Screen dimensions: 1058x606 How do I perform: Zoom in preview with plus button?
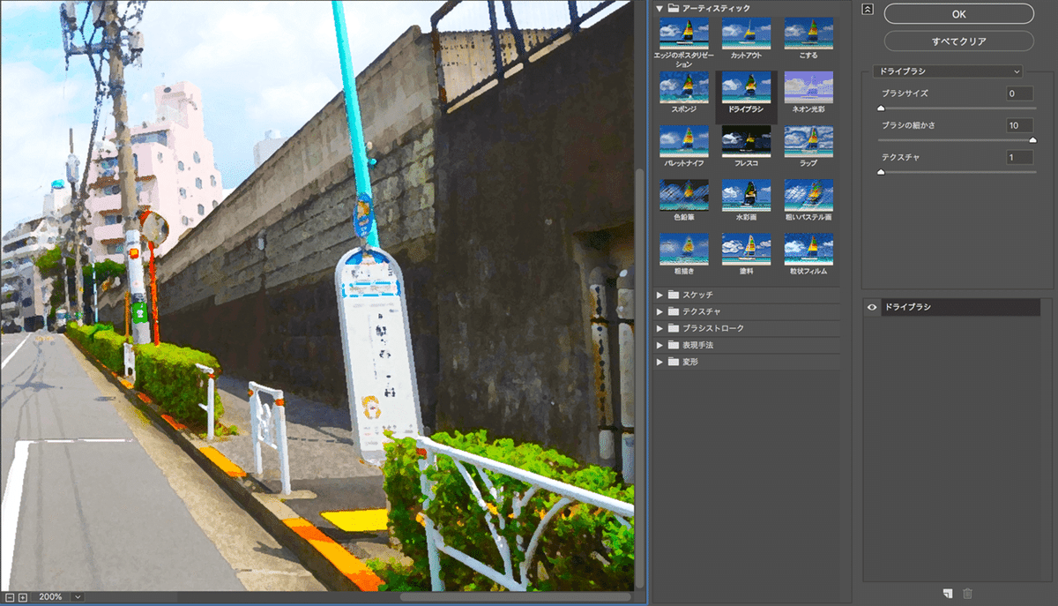coord(22,597)
